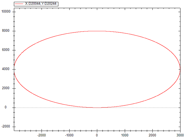Click the ellipse's lowest point on zero line
This screenshot has width=186, height=138.
[x=97, y=107]
